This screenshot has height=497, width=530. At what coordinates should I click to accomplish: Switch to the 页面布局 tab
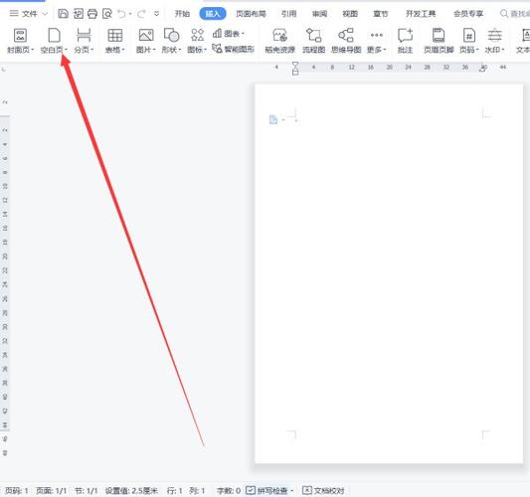(251, 14)
